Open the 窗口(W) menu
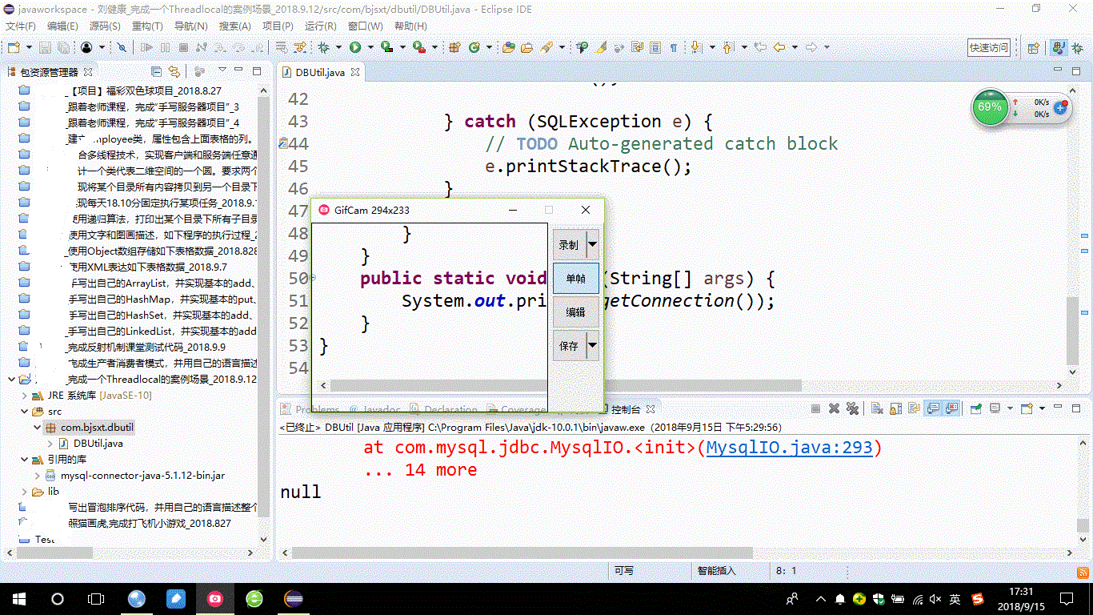 tap(365, 26)
